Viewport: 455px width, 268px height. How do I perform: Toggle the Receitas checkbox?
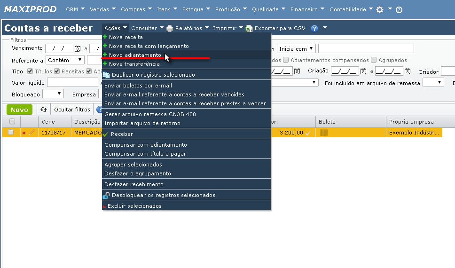(57, 71)
